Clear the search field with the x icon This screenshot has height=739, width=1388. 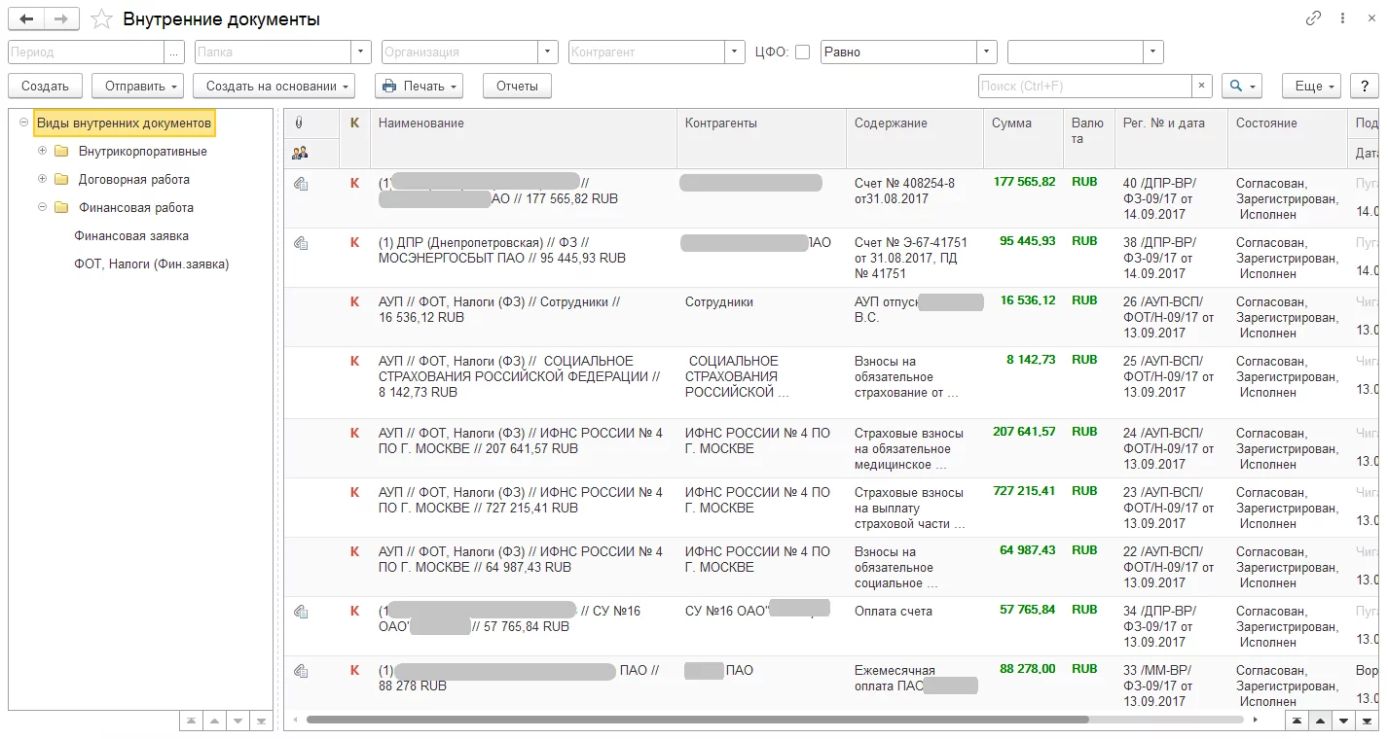tap(1202, 86)
